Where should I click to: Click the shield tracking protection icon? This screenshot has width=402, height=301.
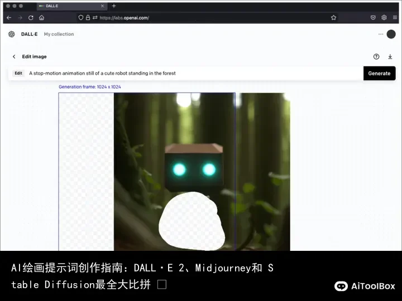(x=81, y=18)
